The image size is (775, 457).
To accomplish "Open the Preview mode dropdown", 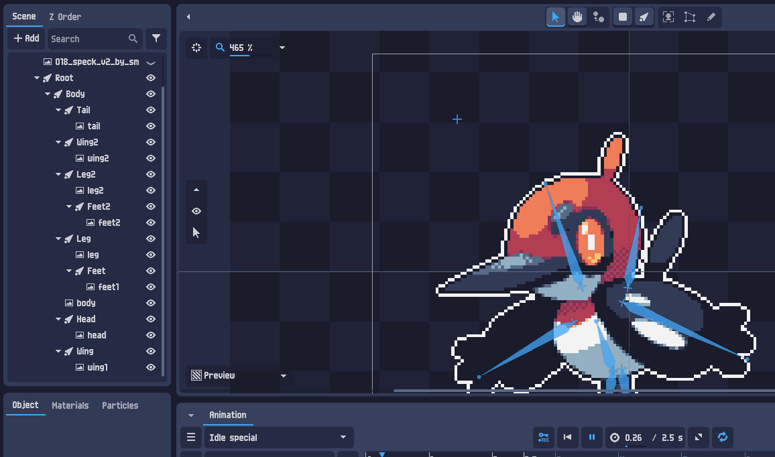I will tap(283, 375).
